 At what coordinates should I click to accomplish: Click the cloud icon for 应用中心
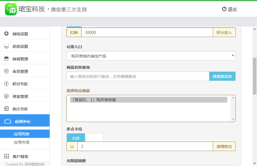click(8, 121)
